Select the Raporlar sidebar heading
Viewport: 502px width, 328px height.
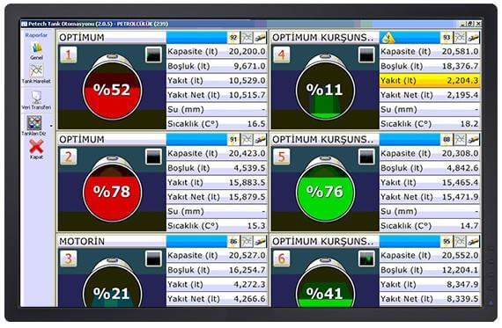point(36,35)
